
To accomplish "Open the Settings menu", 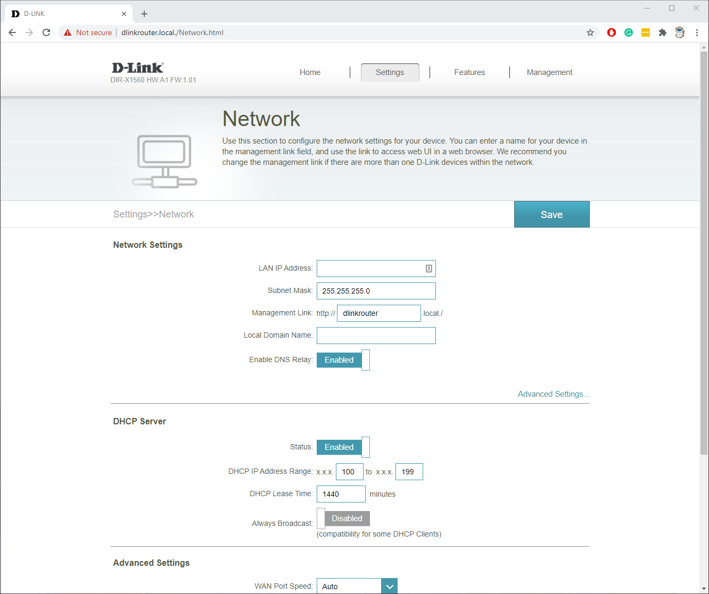I will coord(390,72).
